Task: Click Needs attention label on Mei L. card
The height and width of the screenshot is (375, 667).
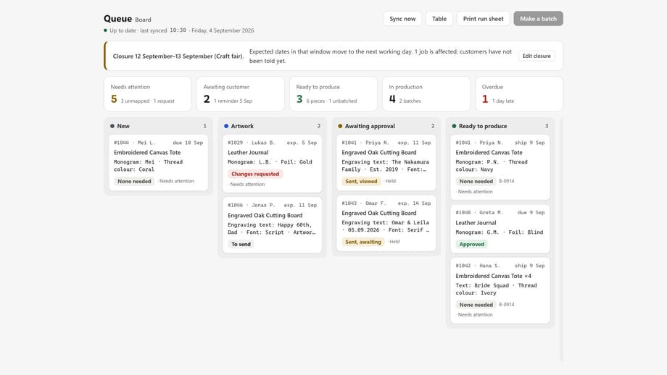Action: click(x=176, y=181)
